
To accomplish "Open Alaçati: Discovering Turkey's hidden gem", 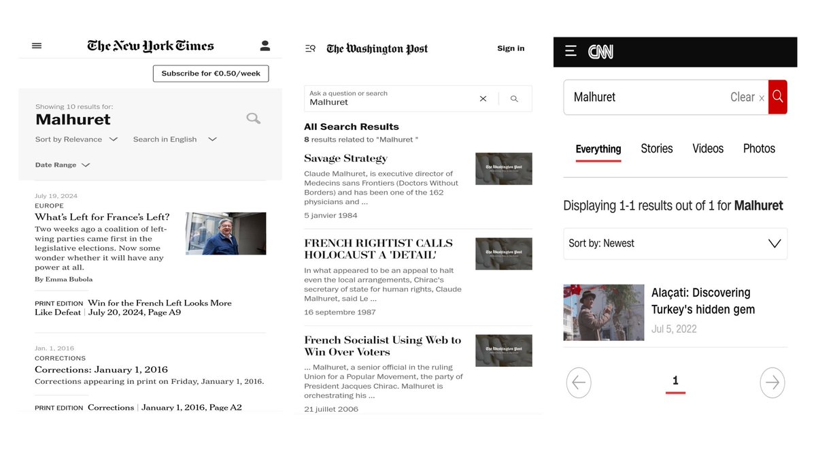I will pyautogui.click(x=703, y=301).
